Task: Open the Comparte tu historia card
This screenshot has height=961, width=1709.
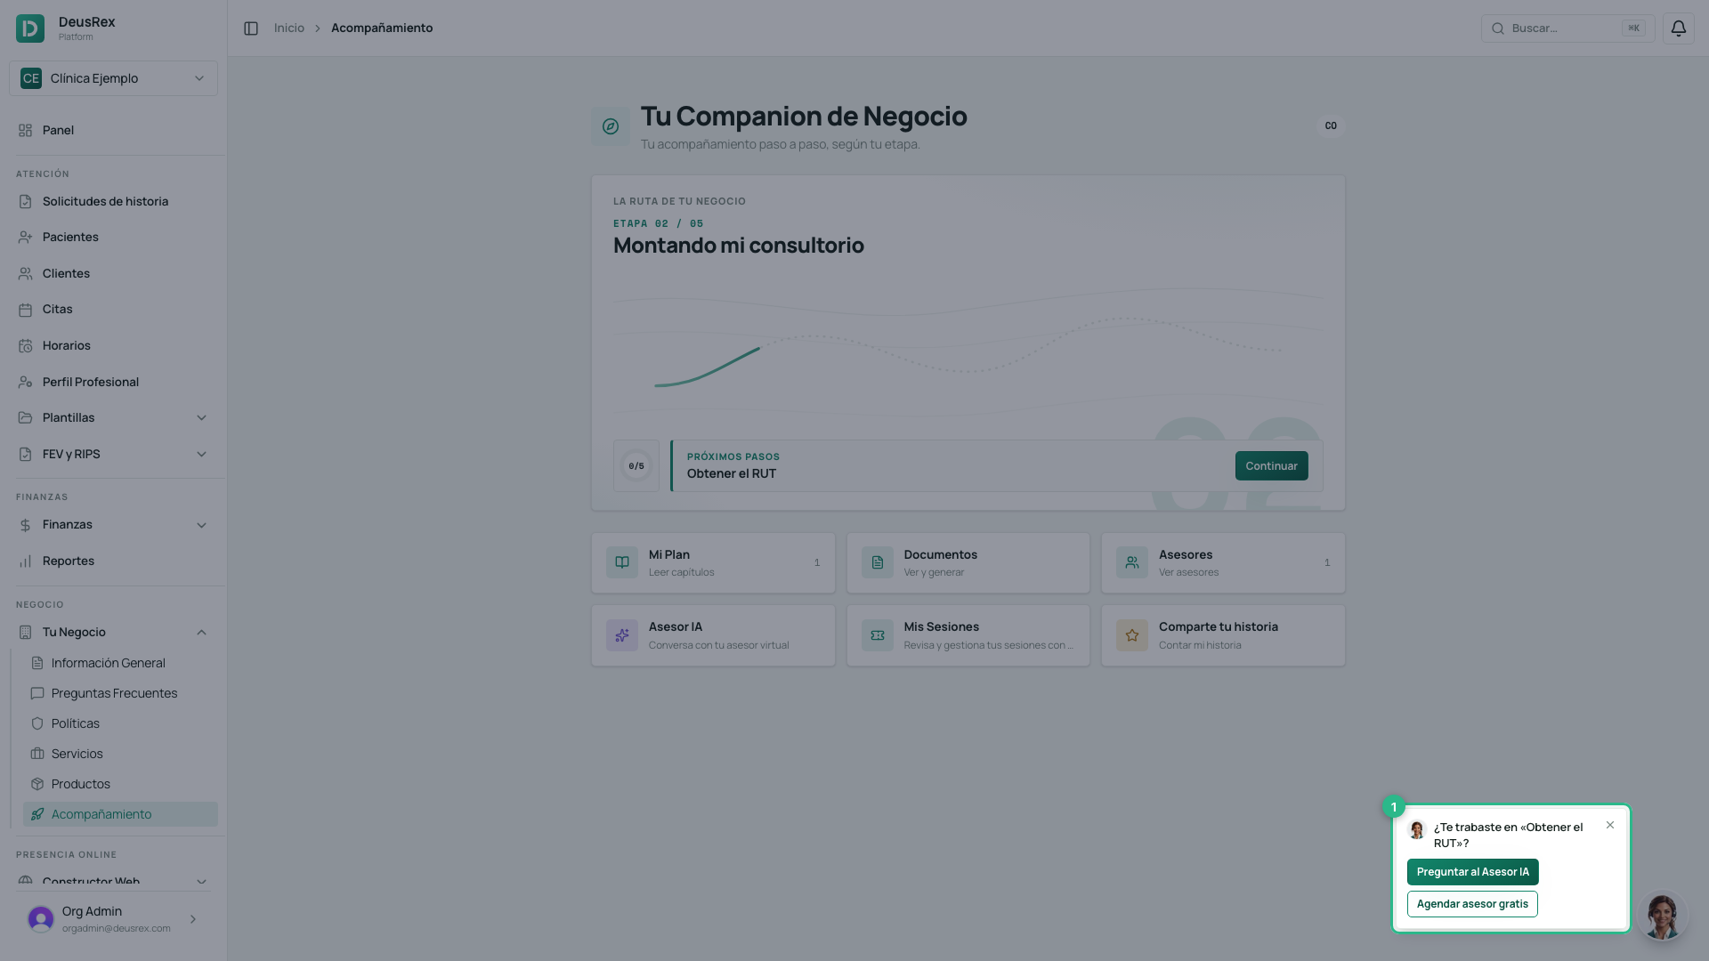Action: tap(1223, 635)
